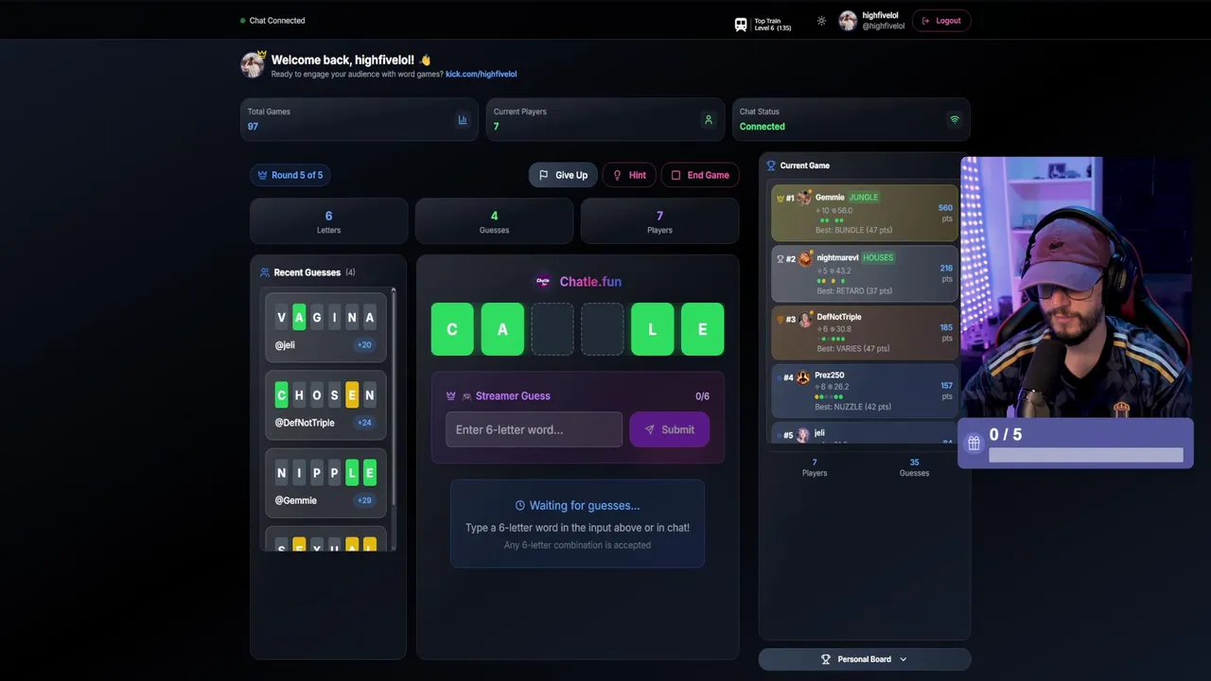This screenshot has width=1211, height=681.
Task: Select the @DefNotTriple CHOSEN guess card
Action: 325,405
